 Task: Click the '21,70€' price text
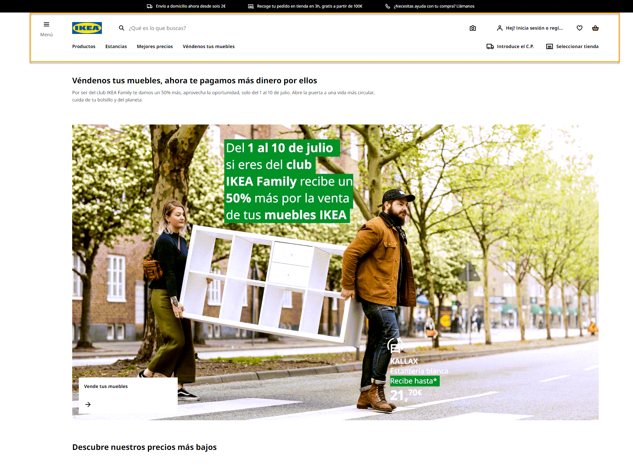point(406,395)
